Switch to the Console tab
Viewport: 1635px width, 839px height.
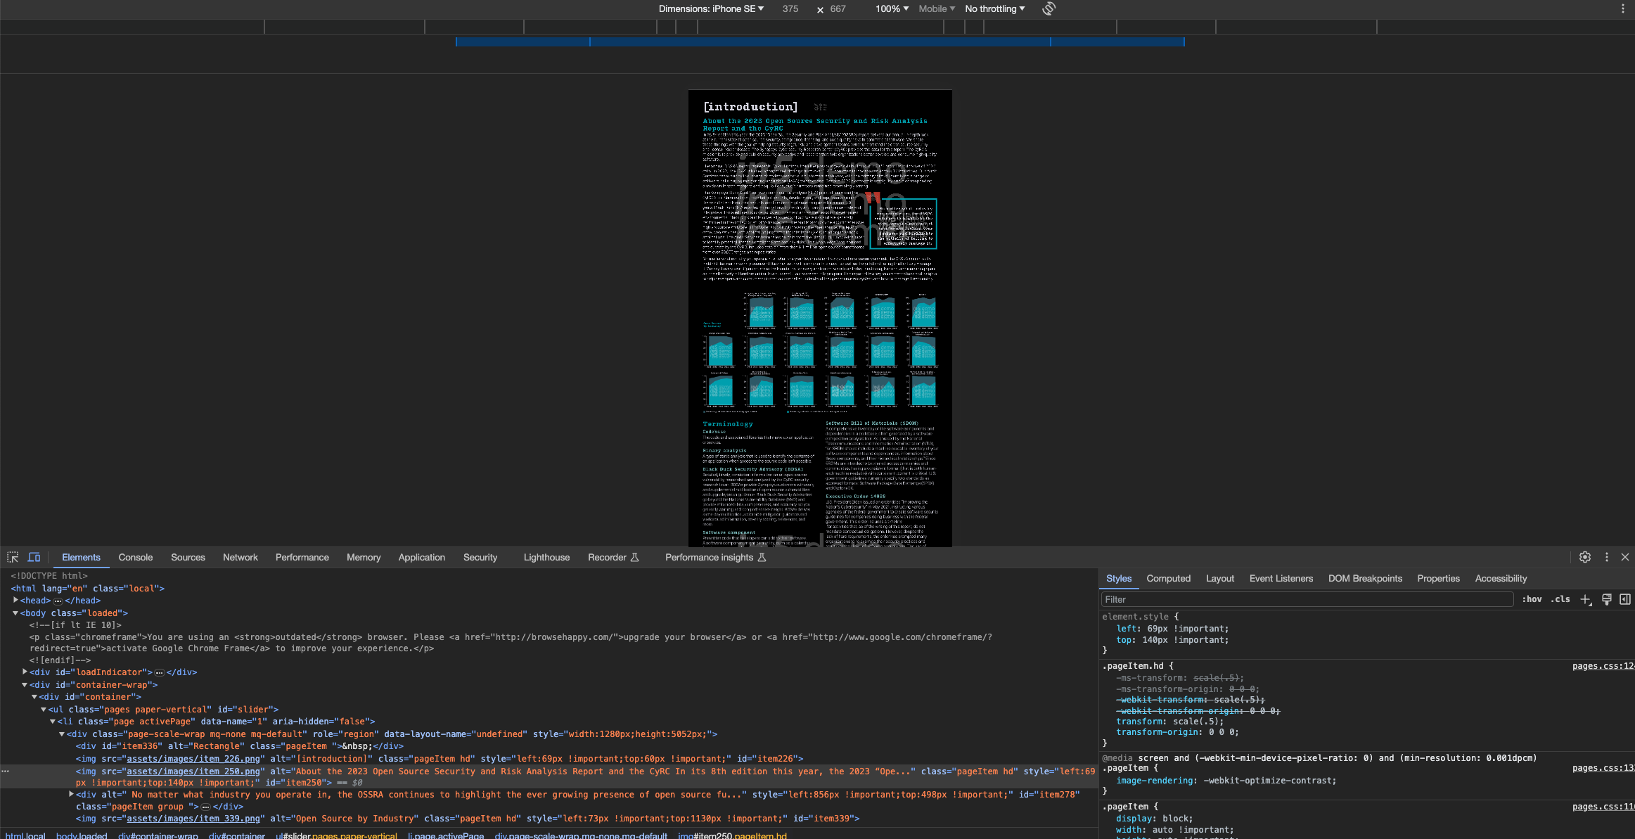tap(135, 557)
